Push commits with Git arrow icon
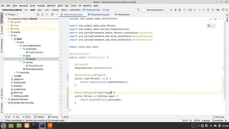 [204, 10]
